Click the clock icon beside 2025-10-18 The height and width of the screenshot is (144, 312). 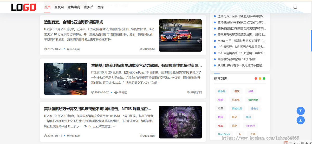point(45,136)
